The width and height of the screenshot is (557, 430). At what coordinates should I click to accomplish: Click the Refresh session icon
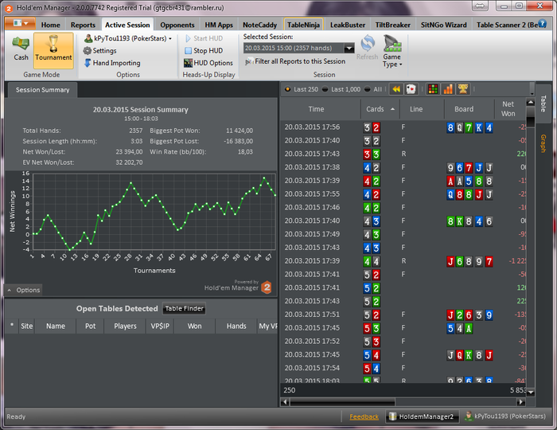tap(368, 47)
